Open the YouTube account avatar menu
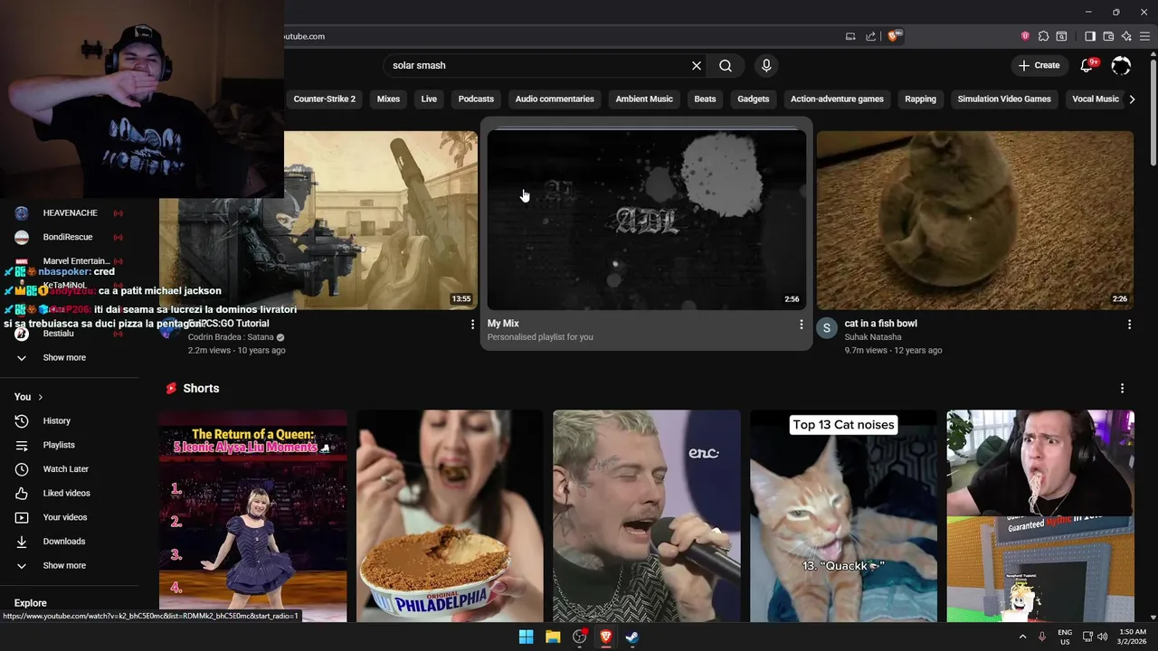This screenshot has height=651, width=1158. pyautogui.click(x=1121, y=65)
